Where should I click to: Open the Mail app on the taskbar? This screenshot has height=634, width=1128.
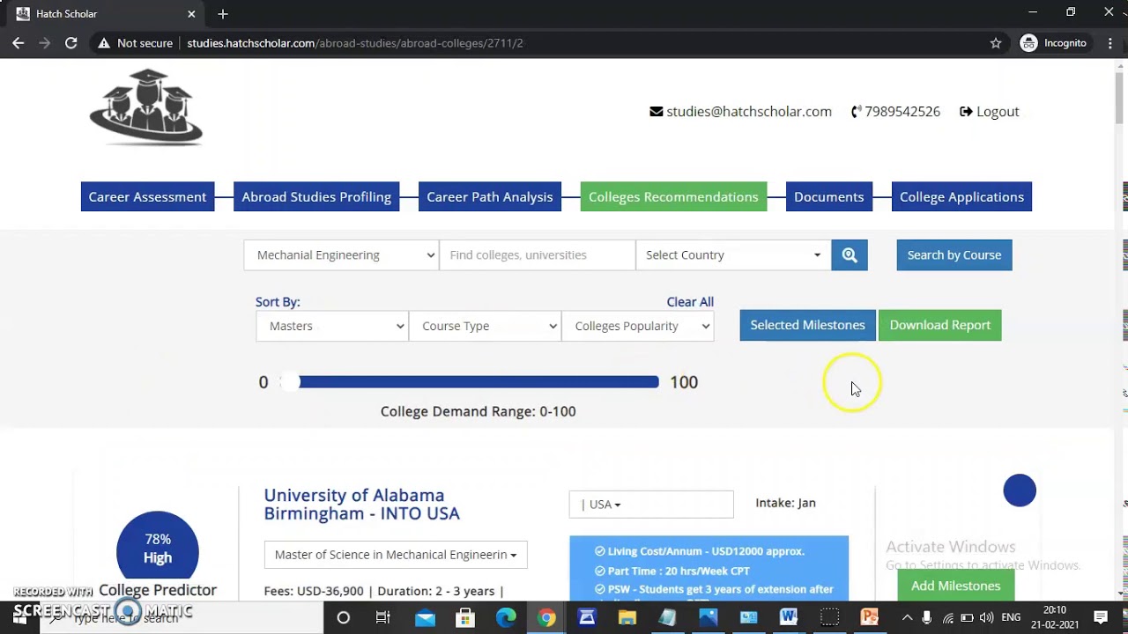pyautogui.click(x=425, y=617)
